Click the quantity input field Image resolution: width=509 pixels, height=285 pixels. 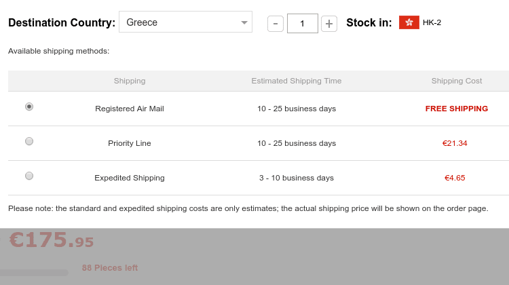(302, 23)
